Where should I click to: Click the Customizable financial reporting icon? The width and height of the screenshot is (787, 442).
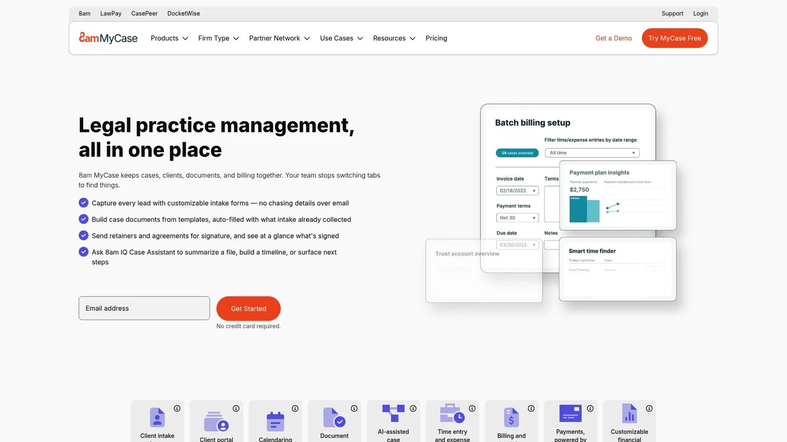[x=629, y=413]
